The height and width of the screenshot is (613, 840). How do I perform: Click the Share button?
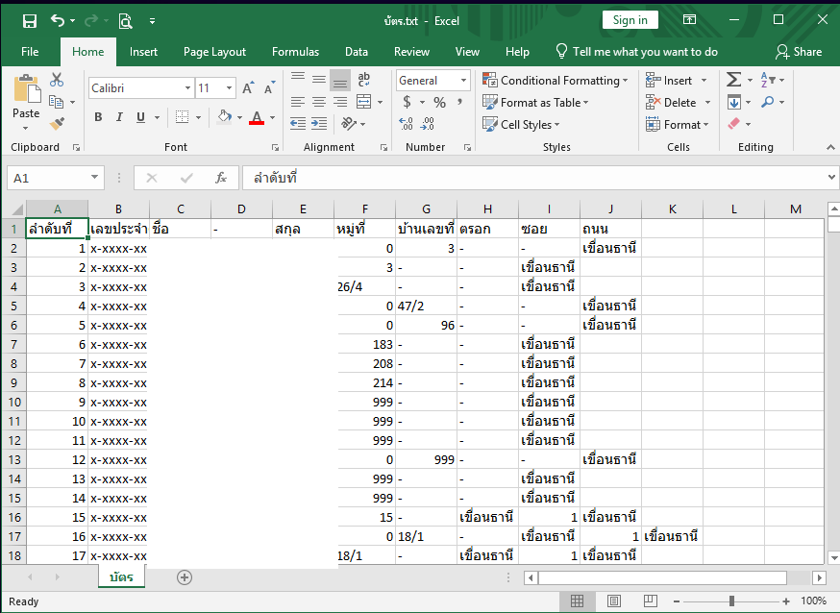click(799, 52)
